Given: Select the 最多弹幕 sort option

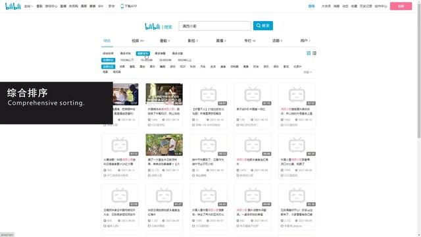Looking at the screenshot, I should coord(160,53).
